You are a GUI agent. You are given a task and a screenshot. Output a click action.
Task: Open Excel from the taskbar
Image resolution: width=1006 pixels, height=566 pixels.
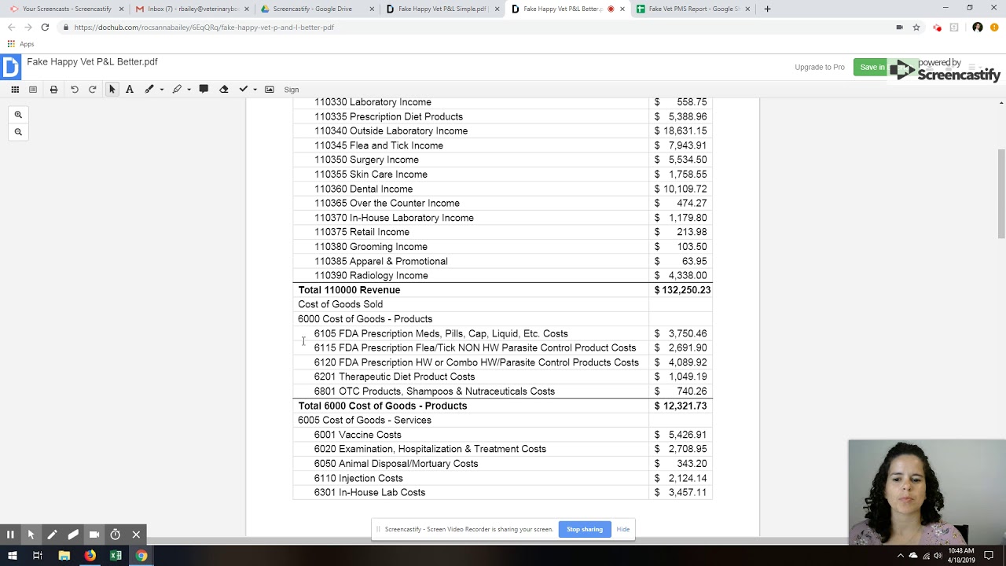click(116, 556)
